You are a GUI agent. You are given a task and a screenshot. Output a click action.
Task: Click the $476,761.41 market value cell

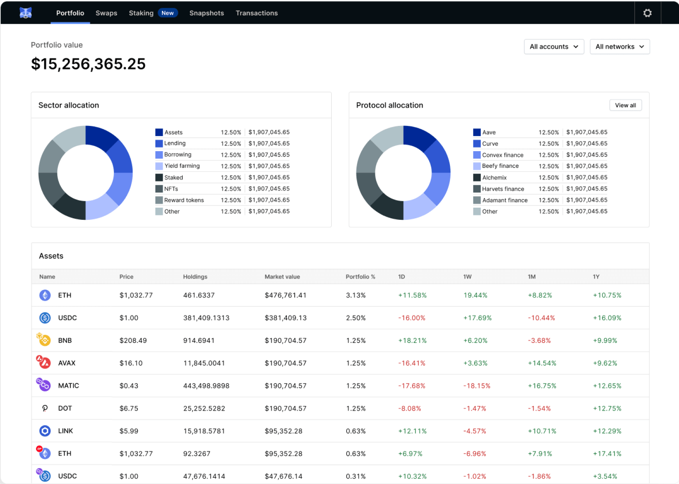(x=286, y=295)
